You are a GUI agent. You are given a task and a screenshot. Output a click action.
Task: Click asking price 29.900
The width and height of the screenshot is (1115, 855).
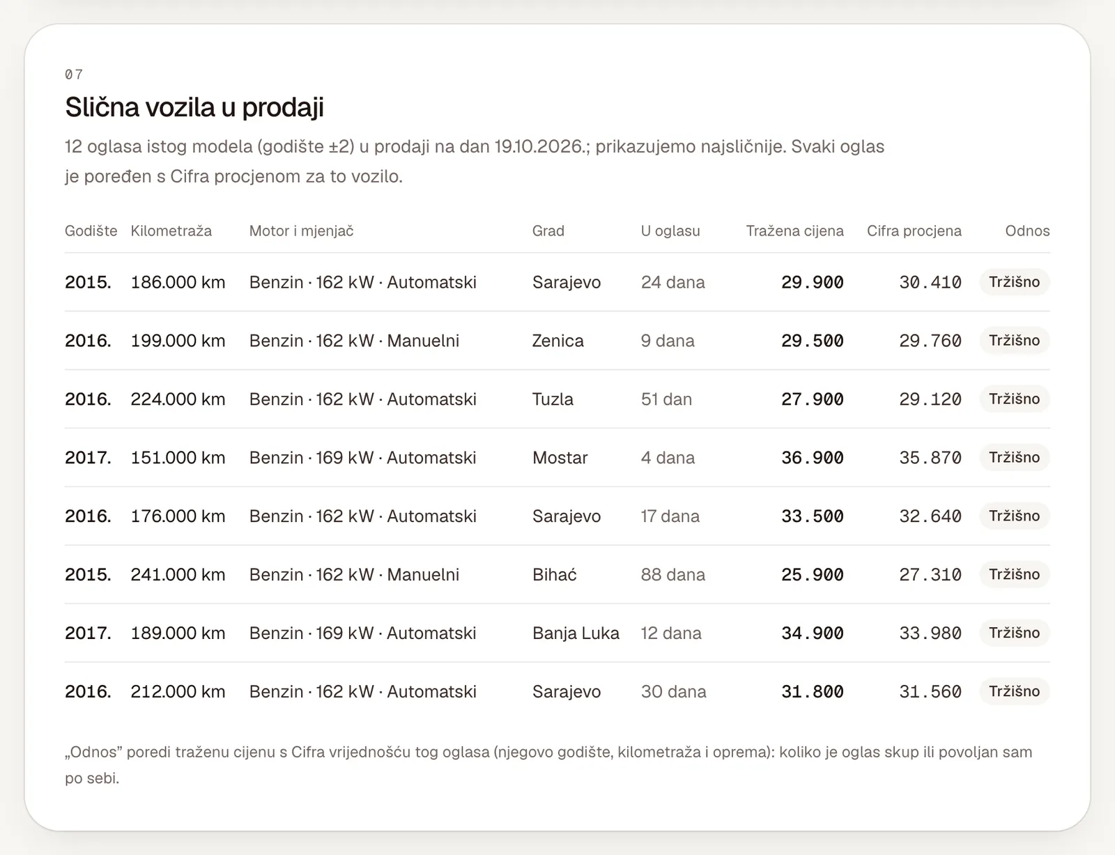813,282
